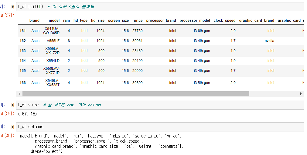Click processor model i3 6th gen
Image resolution: width=307 pixels, height=155 pixels.
pos(202,31)
